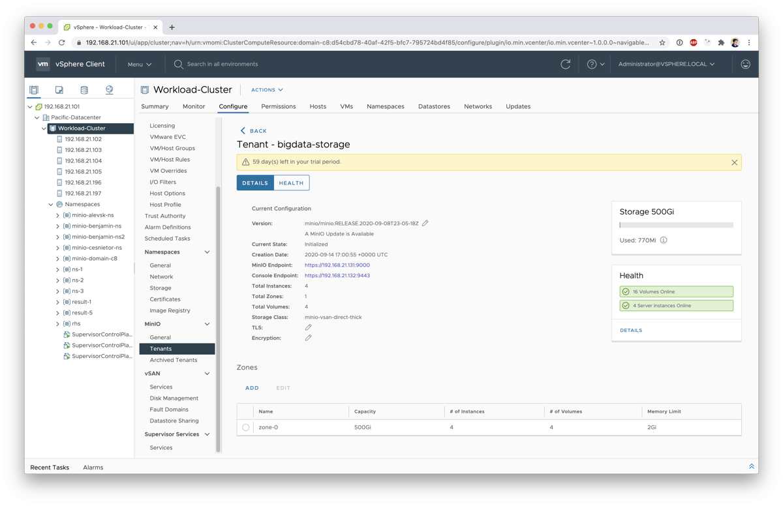
Task: Open the MinIO Endpoint URL link
Action: 337,265
